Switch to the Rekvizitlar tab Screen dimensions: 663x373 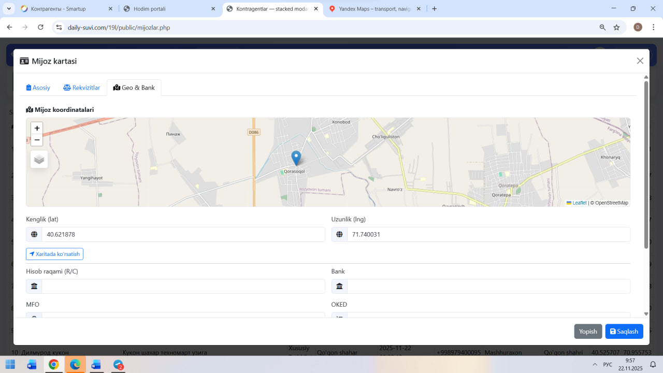click(82, 88)
